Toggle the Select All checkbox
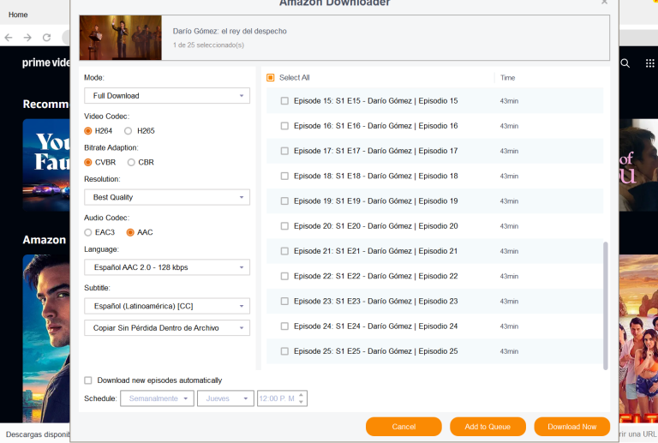This screenshot has height=443, width=658. (271, 78)
